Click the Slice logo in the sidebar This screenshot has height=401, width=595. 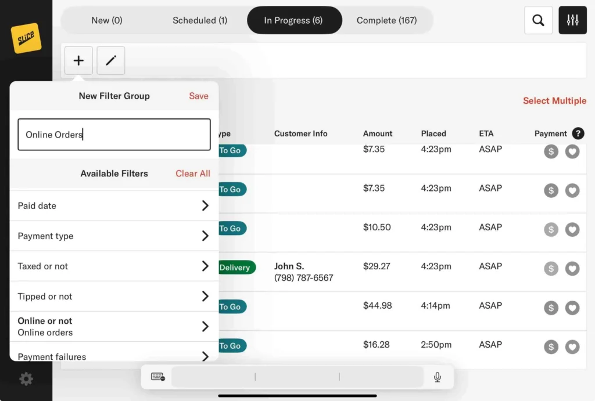26,38
